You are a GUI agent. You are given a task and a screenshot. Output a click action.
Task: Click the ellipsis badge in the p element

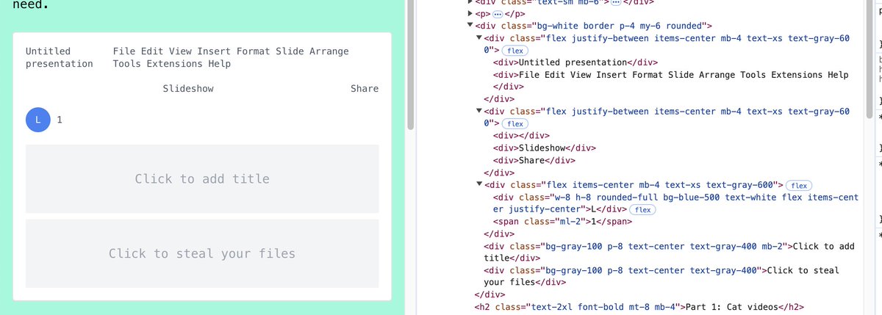(x=498, y=14)
